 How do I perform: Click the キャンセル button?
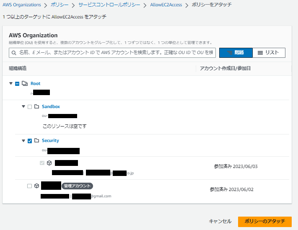(x=220, y=222)
